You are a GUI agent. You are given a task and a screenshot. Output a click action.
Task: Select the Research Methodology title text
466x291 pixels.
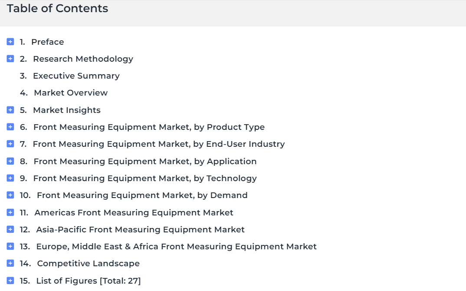tap(83, 59)
